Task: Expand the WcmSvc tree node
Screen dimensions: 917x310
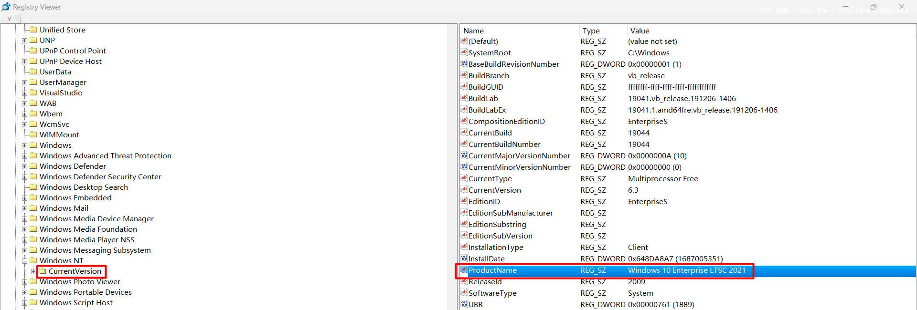Action: [x=24, y=124]
